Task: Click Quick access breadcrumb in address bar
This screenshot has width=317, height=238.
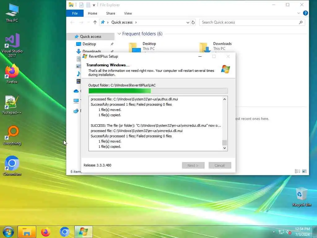Action: point(122,22)
